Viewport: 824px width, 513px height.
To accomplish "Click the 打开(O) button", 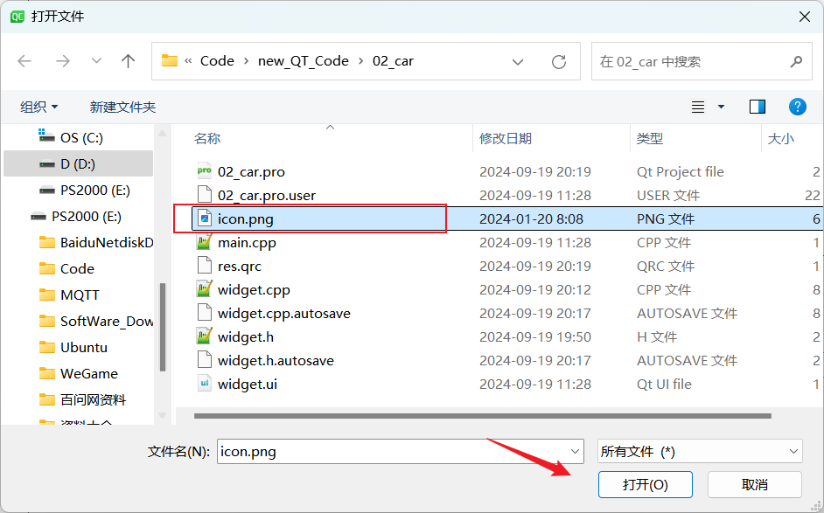I will (646, 484).
